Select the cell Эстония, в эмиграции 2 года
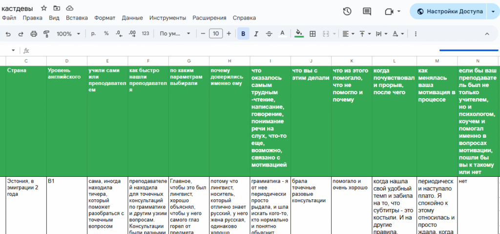The height and width of the screenshot is (234, 500). coord(26,205)
